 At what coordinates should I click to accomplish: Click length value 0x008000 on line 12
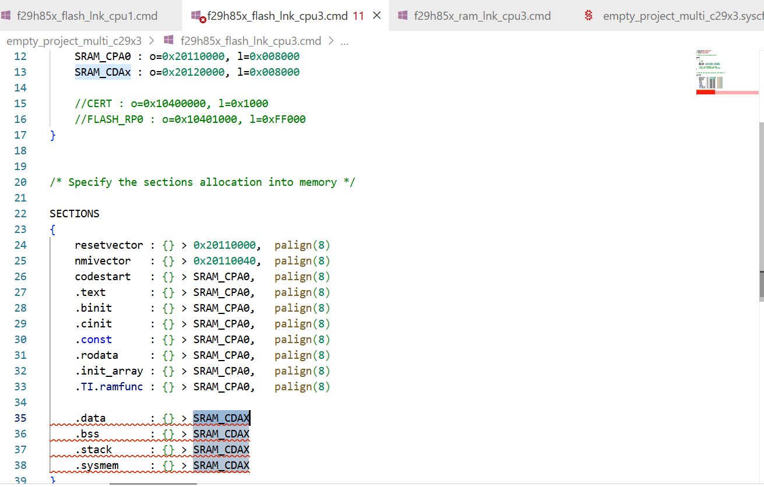click(274, 57)
